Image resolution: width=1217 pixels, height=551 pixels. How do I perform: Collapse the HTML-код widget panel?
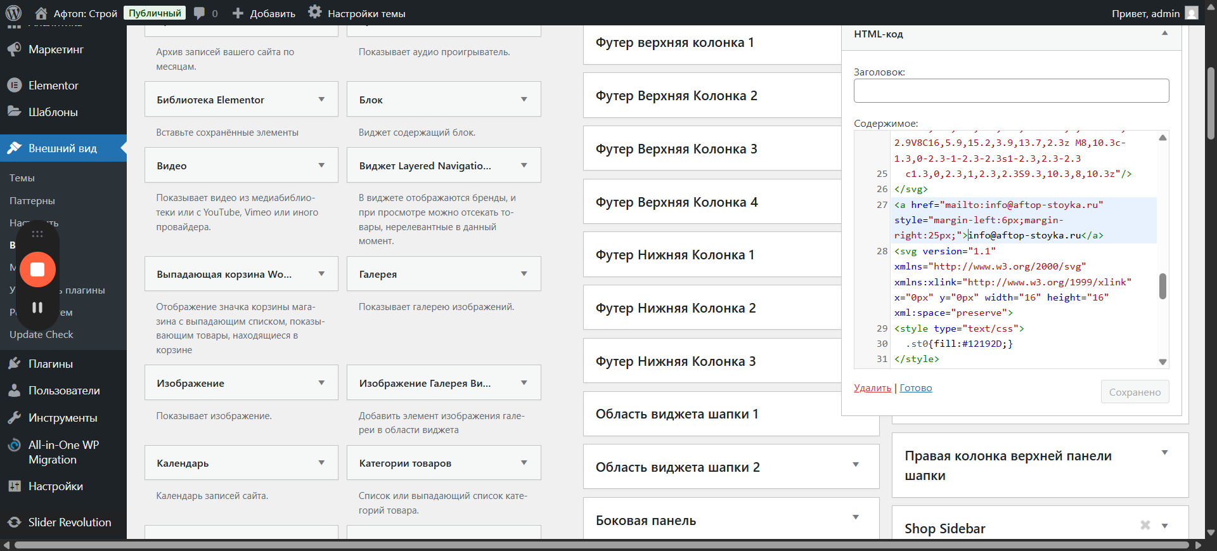pos(1164,34)
